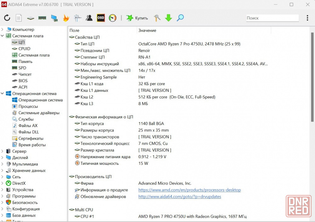Screen dimensions: 315x222
Task: Open the aida64.com driver updates link
Action: coord(180,197)
